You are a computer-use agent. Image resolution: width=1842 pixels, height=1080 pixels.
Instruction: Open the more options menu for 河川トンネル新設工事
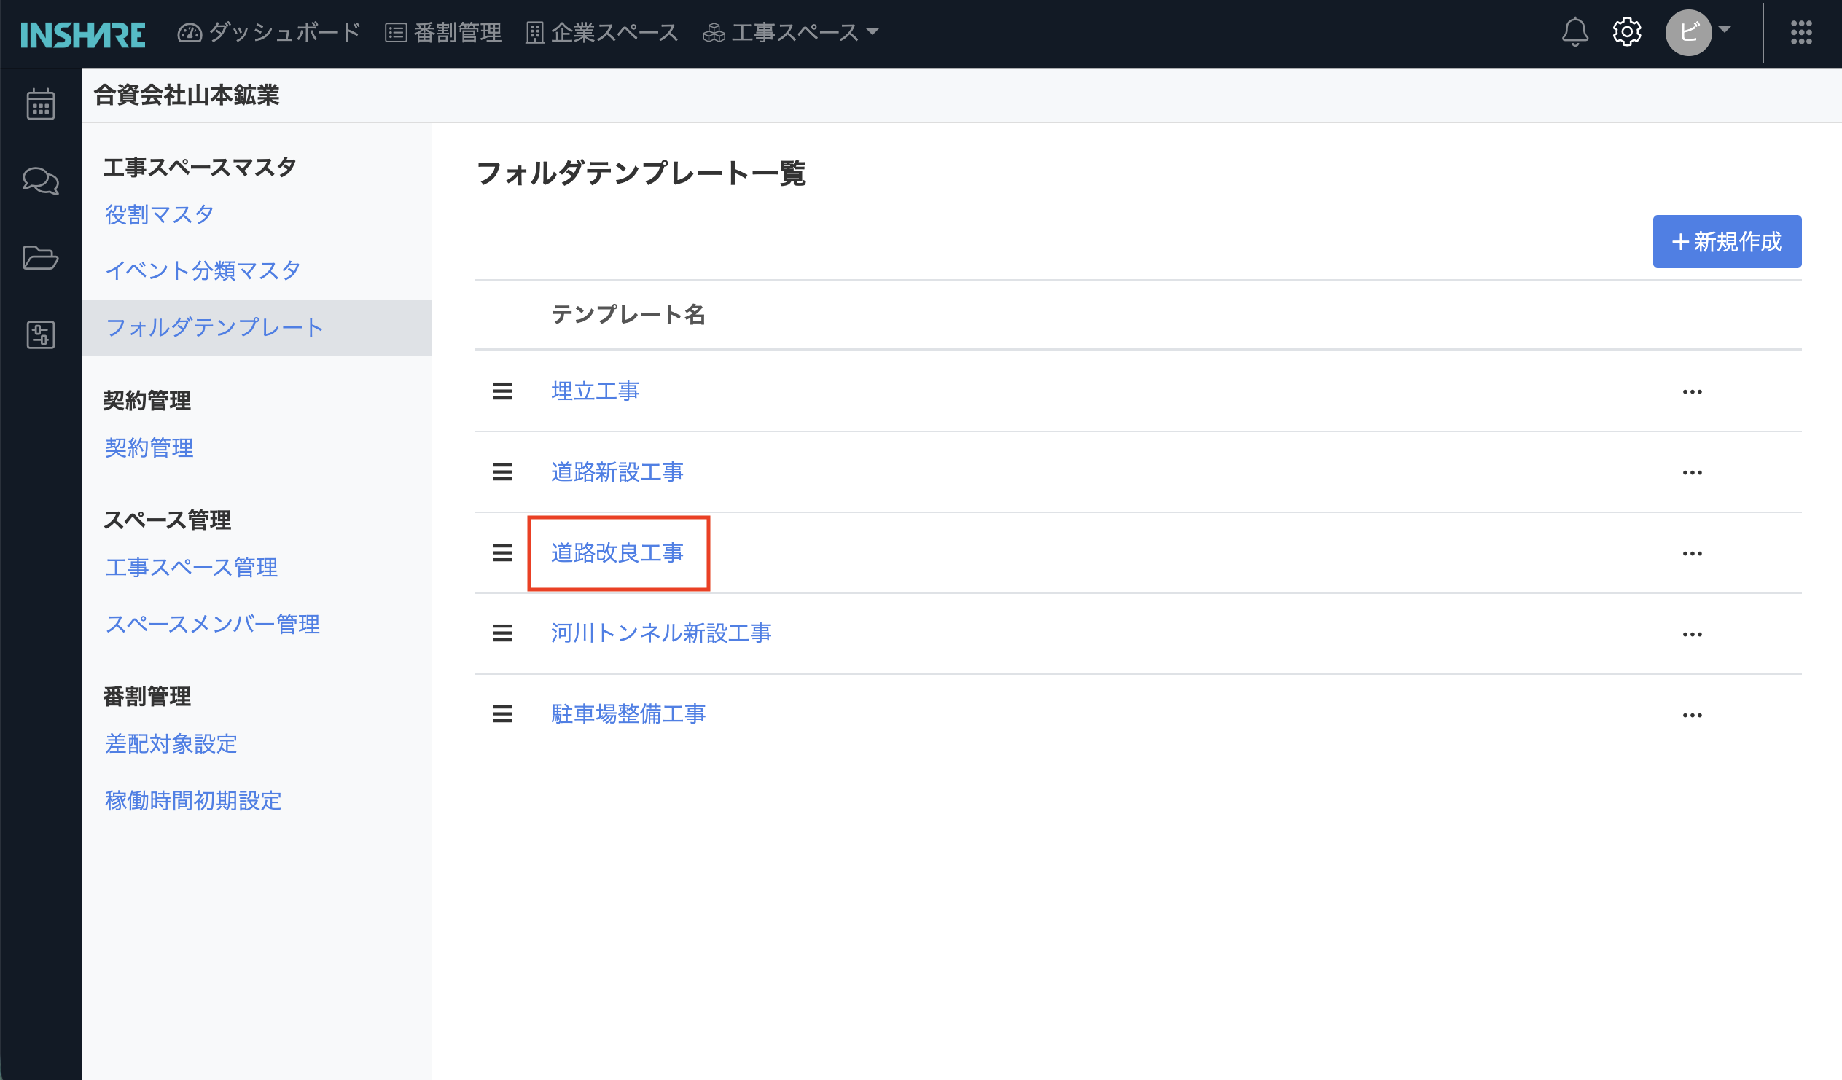coord(1692,634)
